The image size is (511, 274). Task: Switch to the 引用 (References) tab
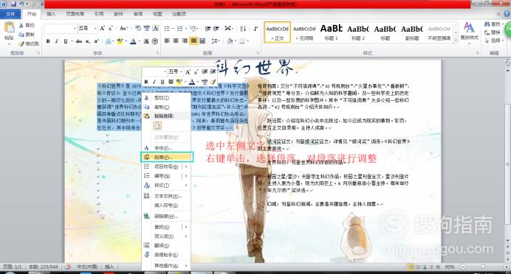click(x=99, y=14)
